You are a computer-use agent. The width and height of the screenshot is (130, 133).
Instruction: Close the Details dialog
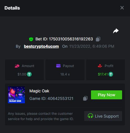122,8
